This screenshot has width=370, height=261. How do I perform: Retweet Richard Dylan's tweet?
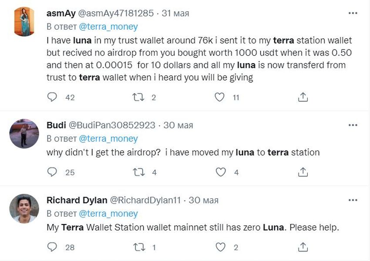click(x=138, y=247)
